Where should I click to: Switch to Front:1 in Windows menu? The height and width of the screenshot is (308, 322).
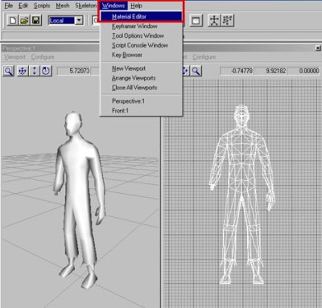coord(141,110)
